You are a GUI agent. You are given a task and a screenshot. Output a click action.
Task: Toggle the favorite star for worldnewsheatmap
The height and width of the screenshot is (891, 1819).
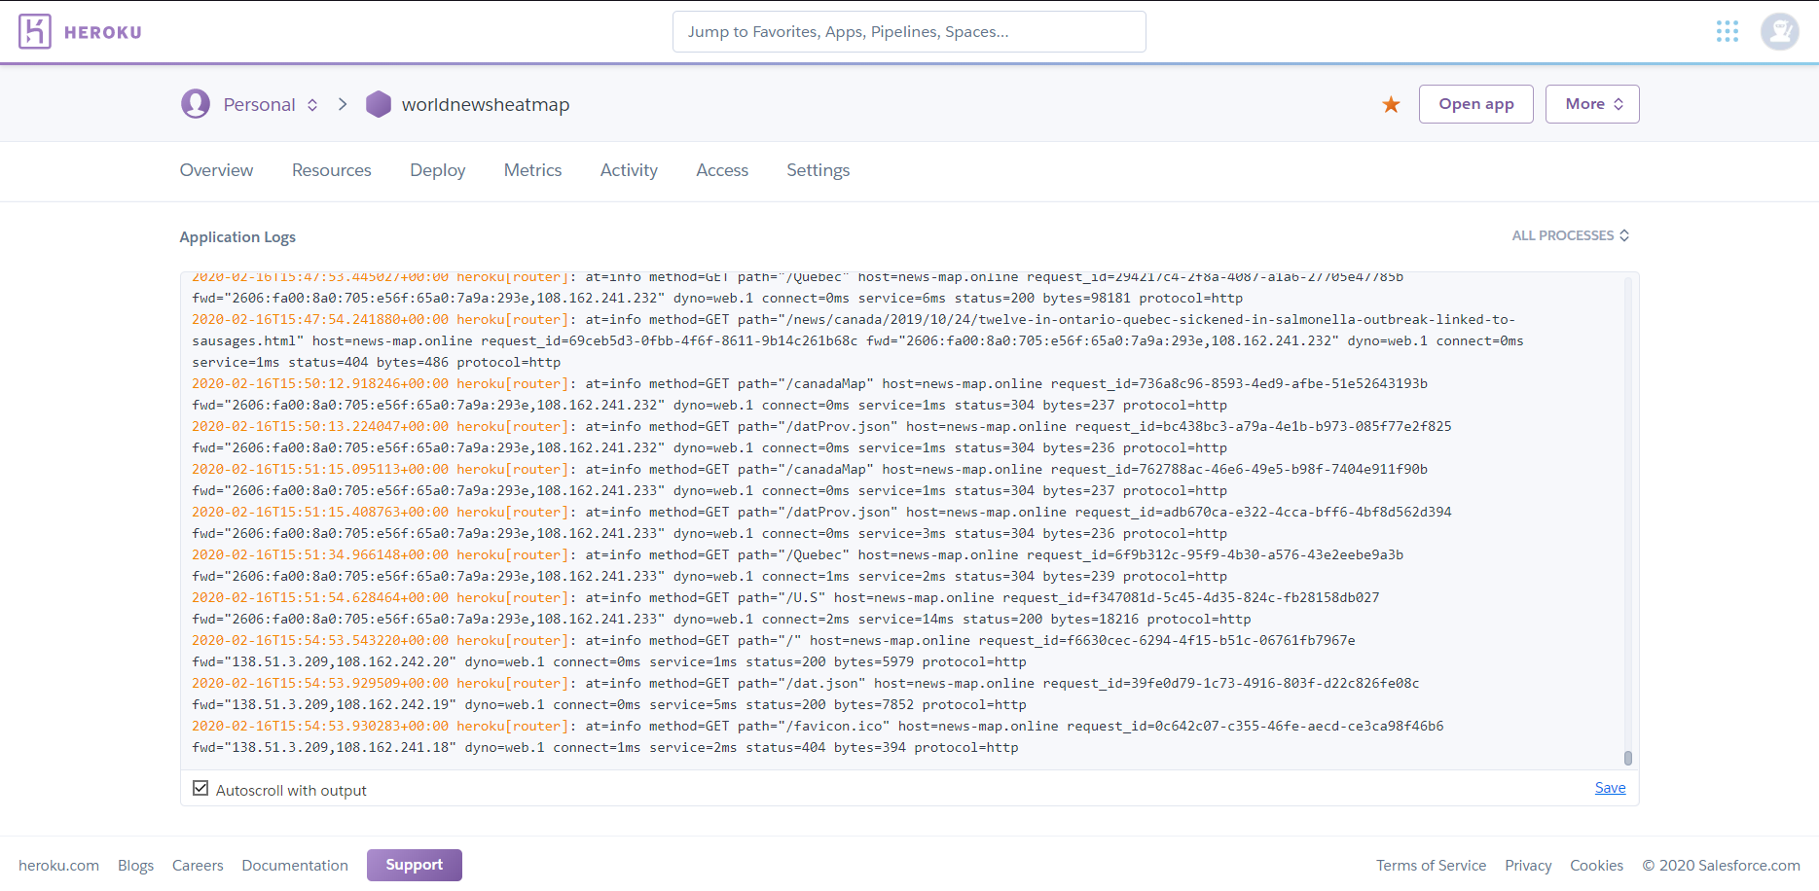click(x=1392, y=104)
